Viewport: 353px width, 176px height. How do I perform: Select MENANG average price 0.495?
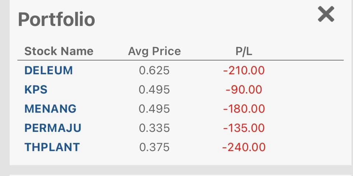154,109
